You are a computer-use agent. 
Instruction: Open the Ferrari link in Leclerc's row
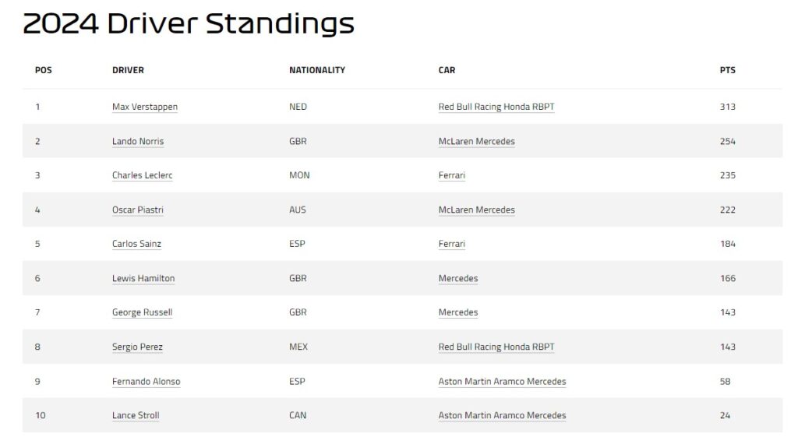(452, 175)
